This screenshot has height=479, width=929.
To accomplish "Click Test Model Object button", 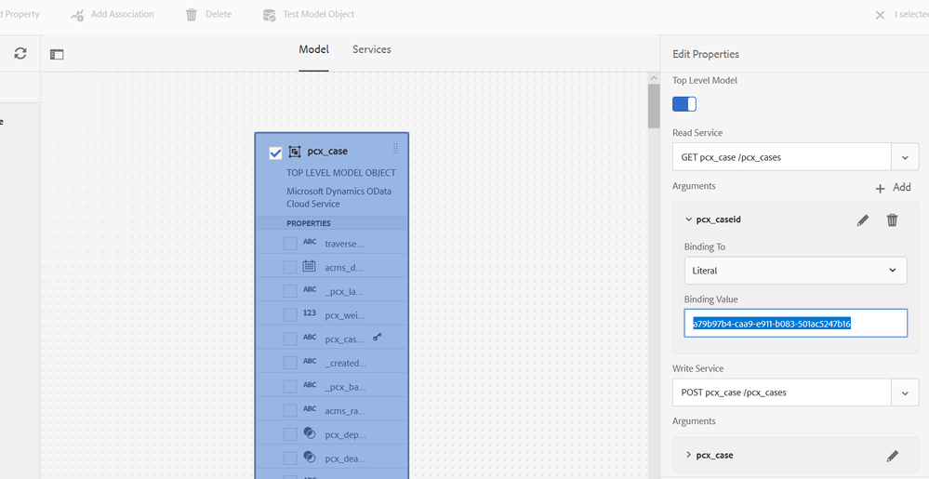I will [308, 15].
